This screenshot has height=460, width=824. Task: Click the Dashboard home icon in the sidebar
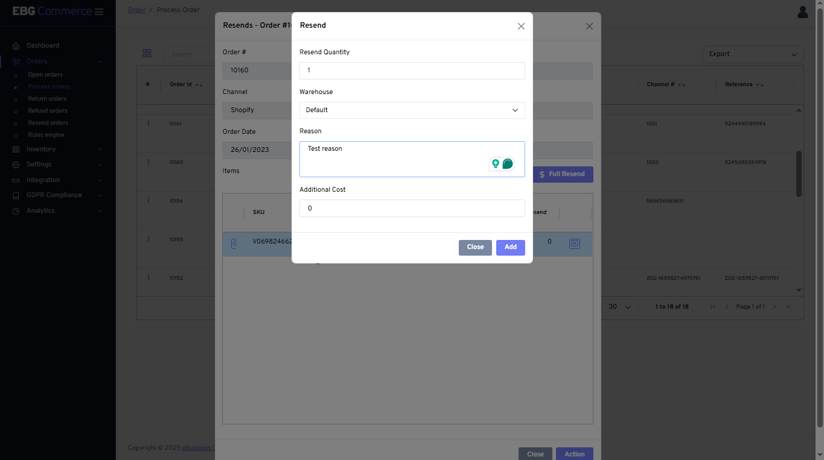click(15, 45)
